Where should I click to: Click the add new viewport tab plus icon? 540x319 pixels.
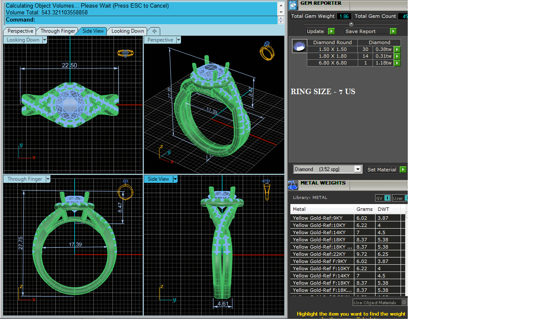(x=154, y=31)
